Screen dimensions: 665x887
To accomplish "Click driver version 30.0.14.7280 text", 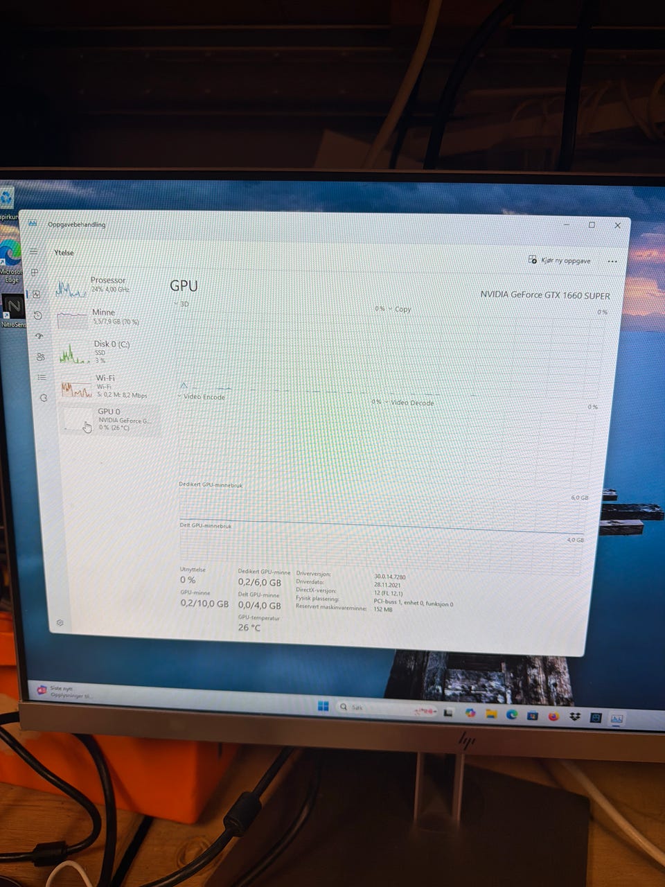I will point(390,577).
